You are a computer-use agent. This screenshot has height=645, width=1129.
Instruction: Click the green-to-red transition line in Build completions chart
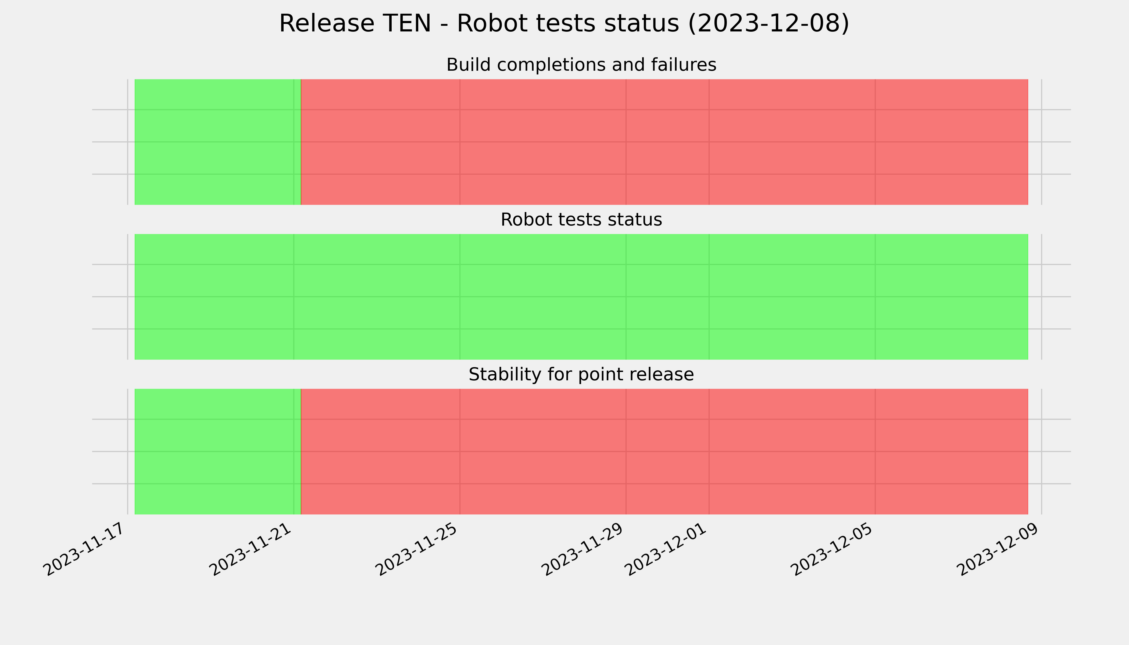[x=301, y=142]
